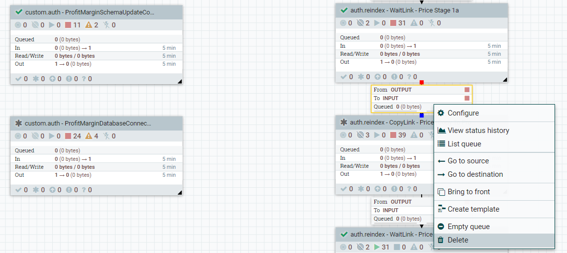
Task: Click the Configure gear icon
Action: [441, 113]
